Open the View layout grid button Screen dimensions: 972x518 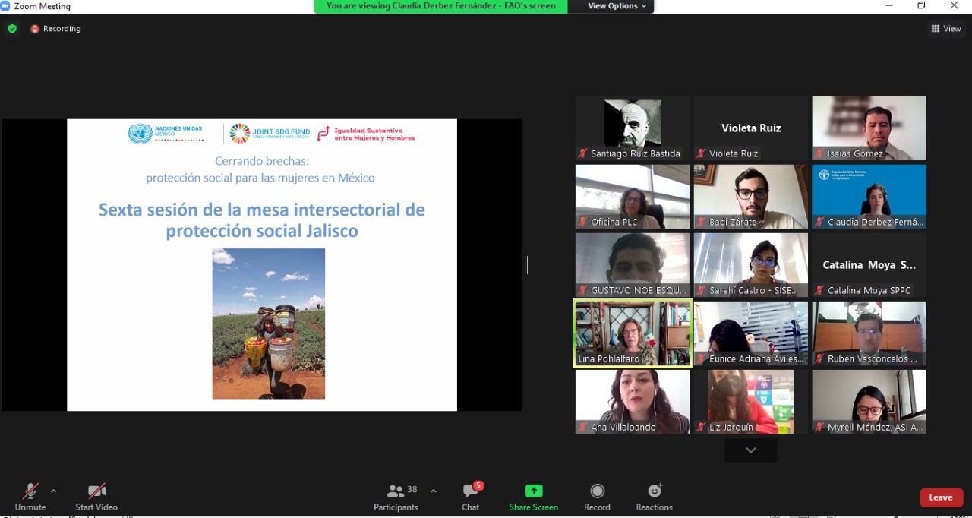[x=945, y=29]
